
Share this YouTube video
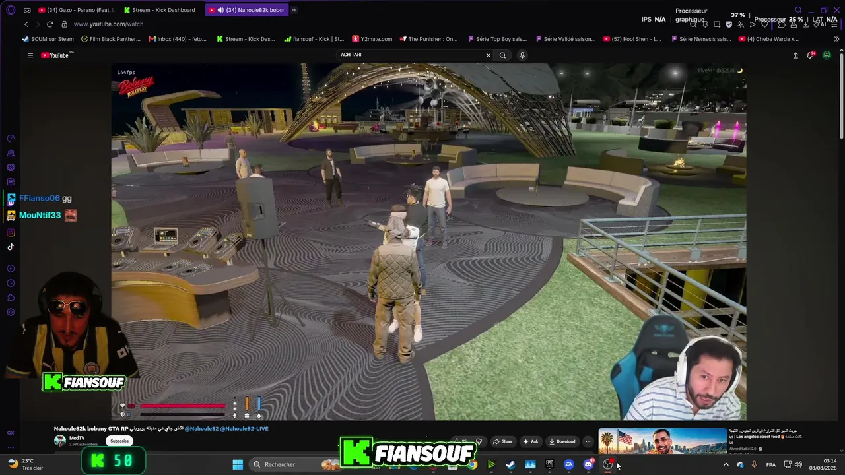click(x=503, y=441)
